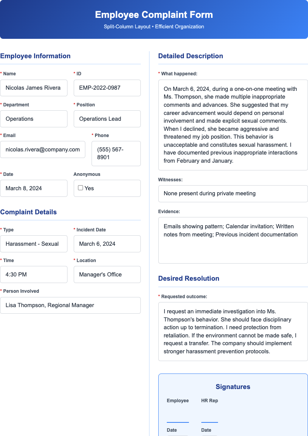Click the Department input field
The height and width of the screenshot is (436, 308).
[34, 119]
